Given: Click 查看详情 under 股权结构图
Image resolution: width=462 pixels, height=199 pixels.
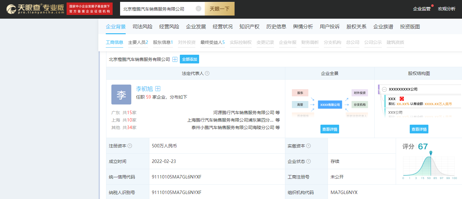Looking at the screenshot, I should tap(419, 129).
